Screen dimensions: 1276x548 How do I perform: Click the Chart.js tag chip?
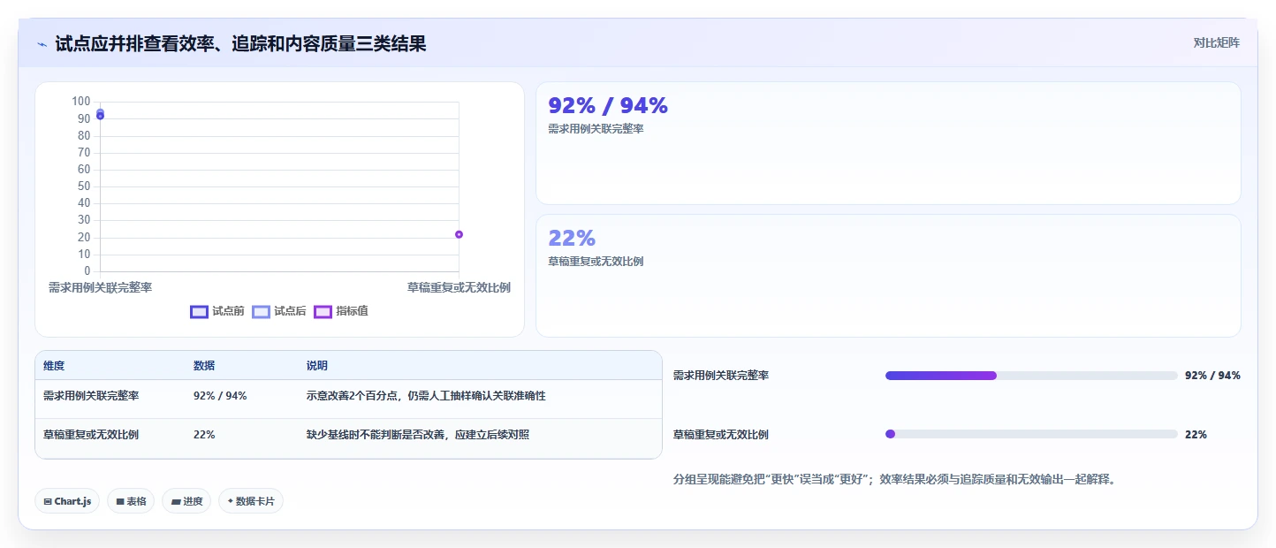click(x=67, y=501)
